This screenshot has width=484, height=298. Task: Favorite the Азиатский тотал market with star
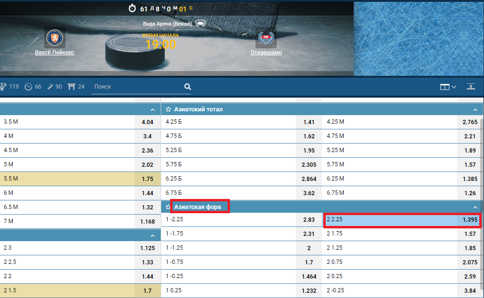(168, 109)
